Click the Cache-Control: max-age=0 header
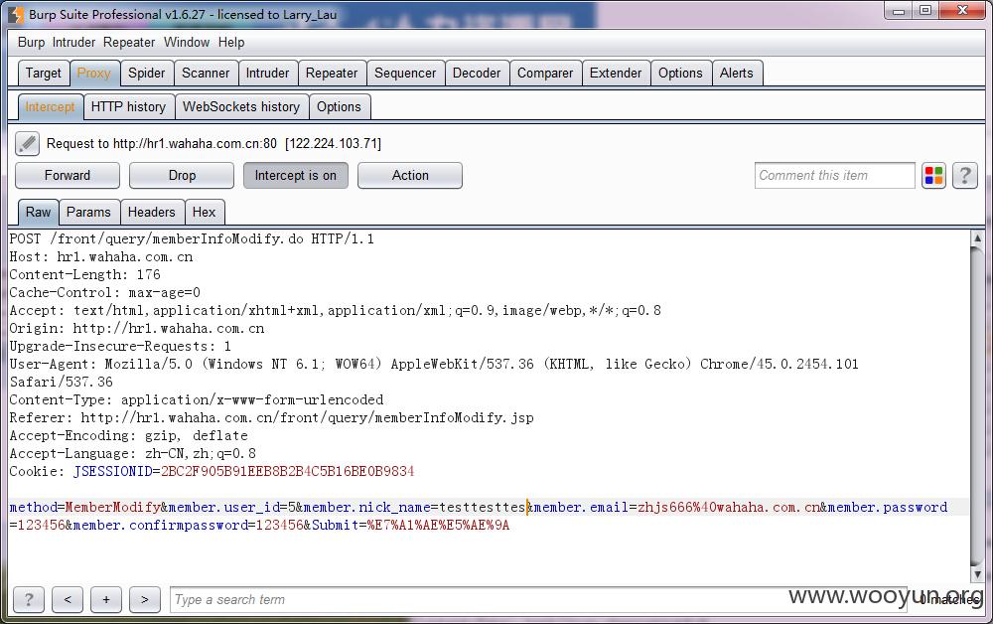The width and height of the screenshot is (993, 624). (x=104, y=292)
